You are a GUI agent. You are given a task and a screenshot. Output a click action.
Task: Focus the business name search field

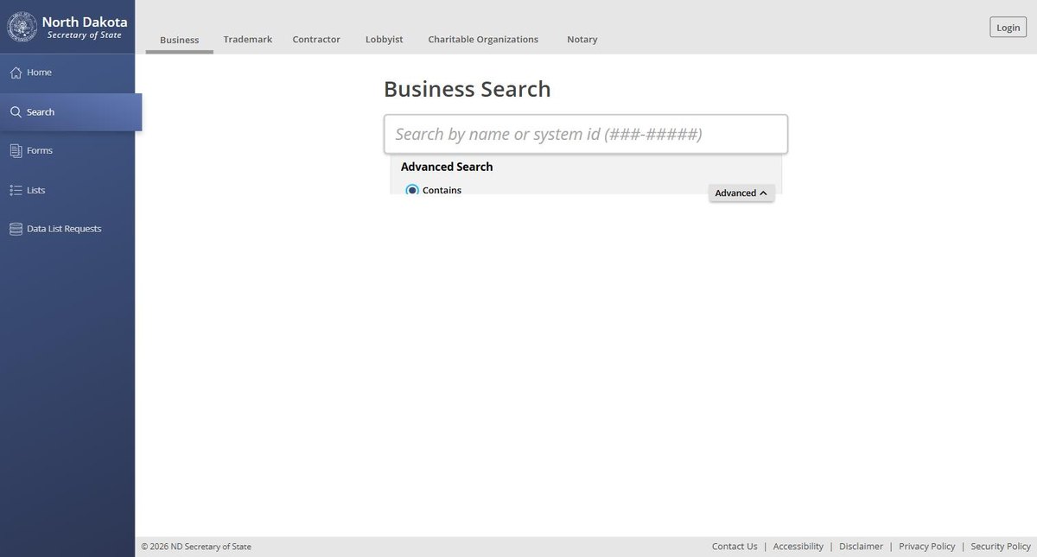586,134
